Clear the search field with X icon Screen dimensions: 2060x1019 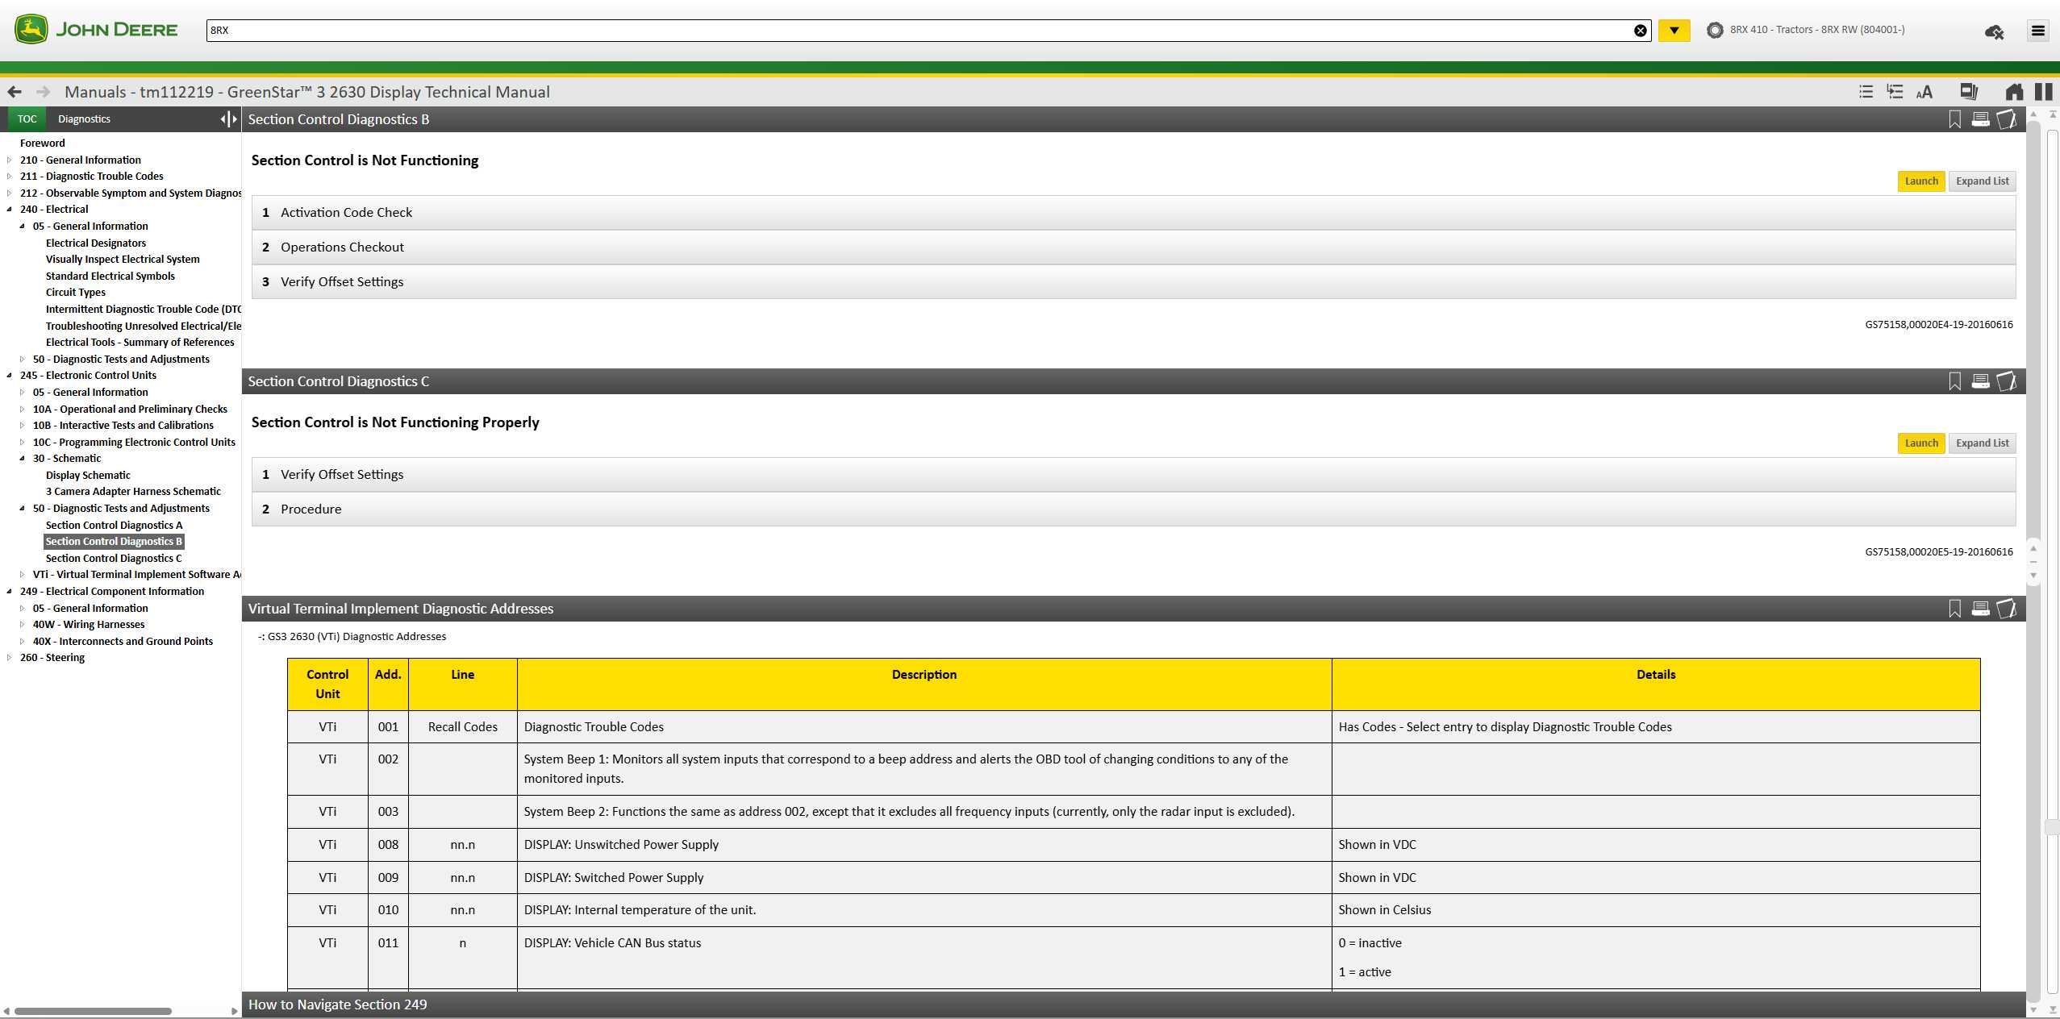1641,31
